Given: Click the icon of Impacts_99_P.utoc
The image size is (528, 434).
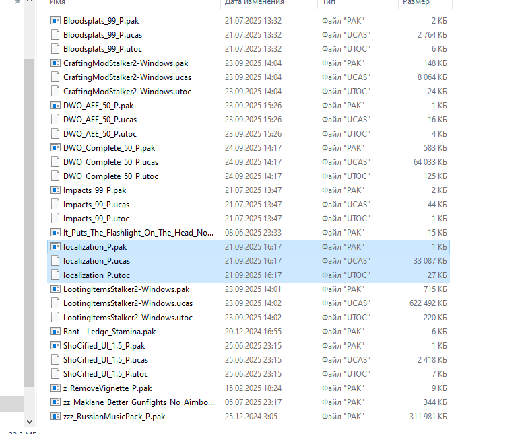Looking at the screenshot, I should coord(55,218).
